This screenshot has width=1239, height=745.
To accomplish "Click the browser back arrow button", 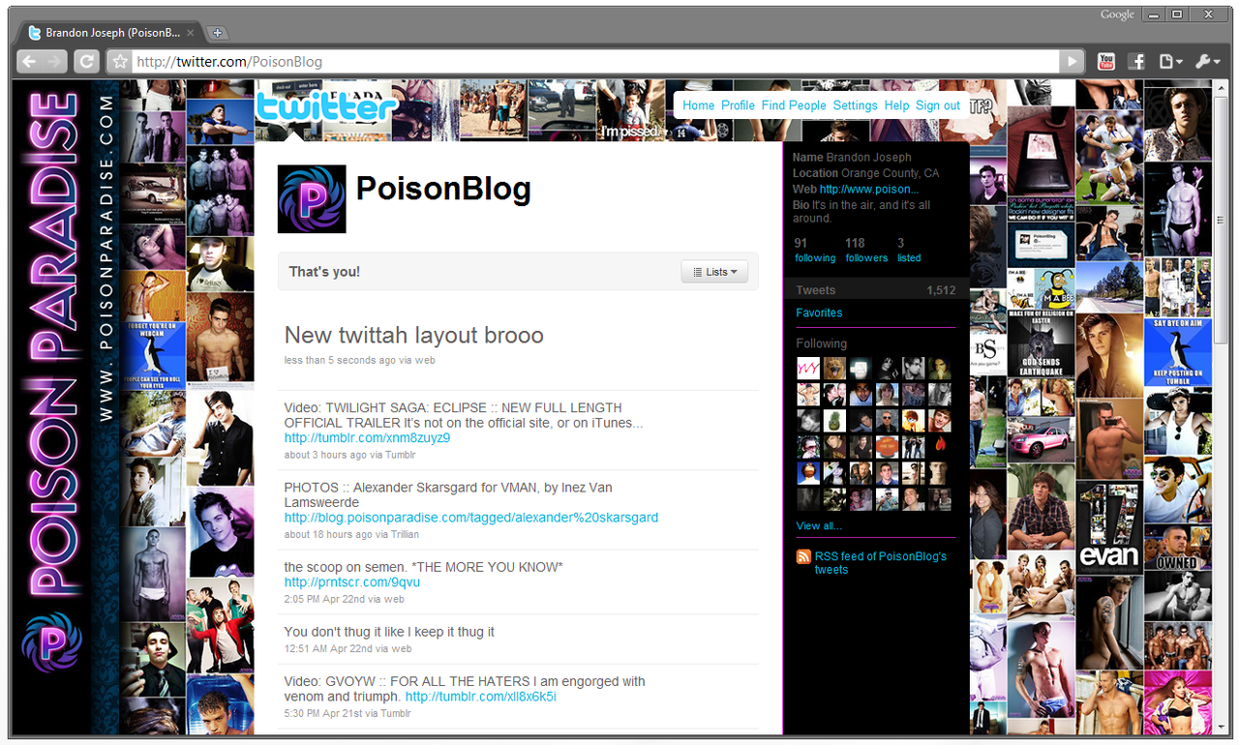I will tap(29, 62).
